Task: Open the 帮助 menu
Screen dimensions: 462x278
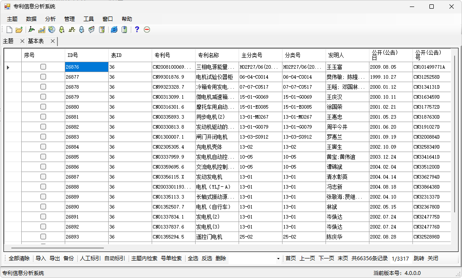Action: click(127, 19)
